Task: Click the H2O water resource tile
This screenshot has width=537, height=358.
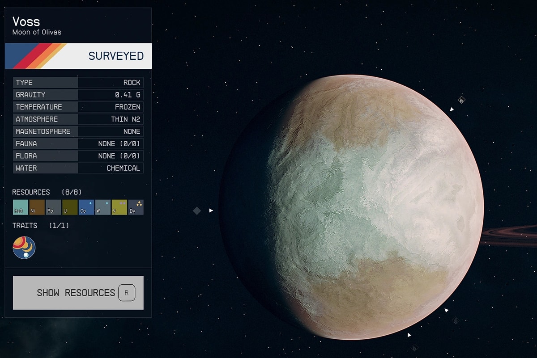Action: click(20, 207)
